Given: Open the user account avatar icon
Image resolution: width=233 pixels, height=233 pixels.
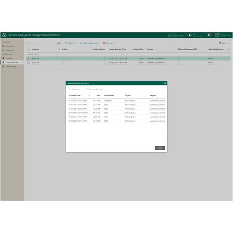Looking at the screenshot, I should click(189, 35).
